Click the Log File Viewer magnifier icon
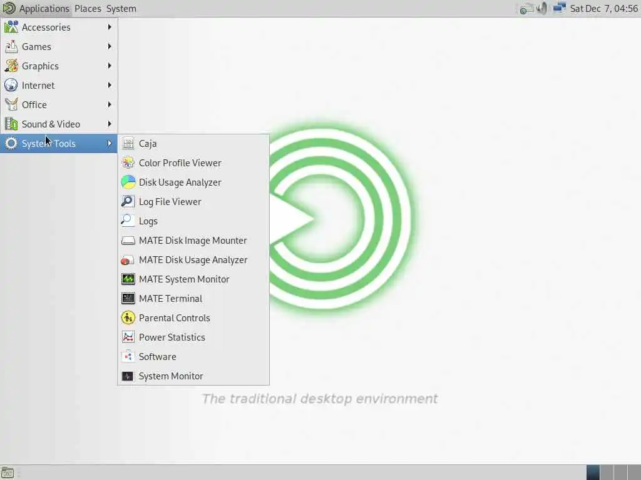The height and width of the screenshot is (480, 641). (x=128, y=202)
